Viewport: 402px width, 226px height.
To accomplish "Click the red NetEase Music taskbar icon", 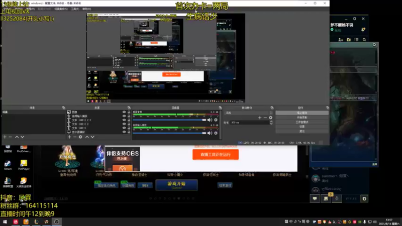I will (x=16, y=221).
